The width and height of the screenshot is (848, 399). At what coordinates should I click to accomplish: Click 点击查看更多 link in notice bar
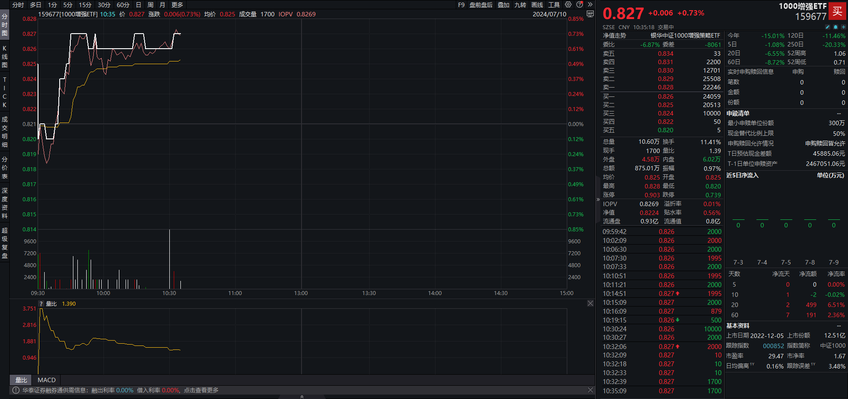(x=201, y=390)
